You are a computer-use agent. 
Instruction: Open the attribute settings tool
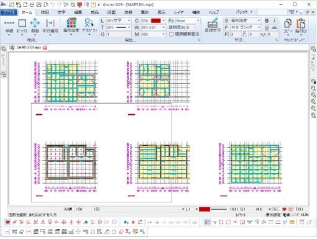point(71,25)
